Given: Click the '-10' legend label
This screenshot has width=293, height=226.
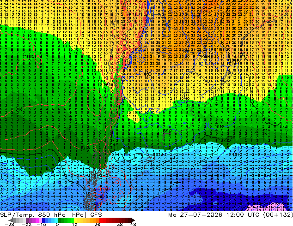Looking at the screenshot, I should tap(41, 224).
